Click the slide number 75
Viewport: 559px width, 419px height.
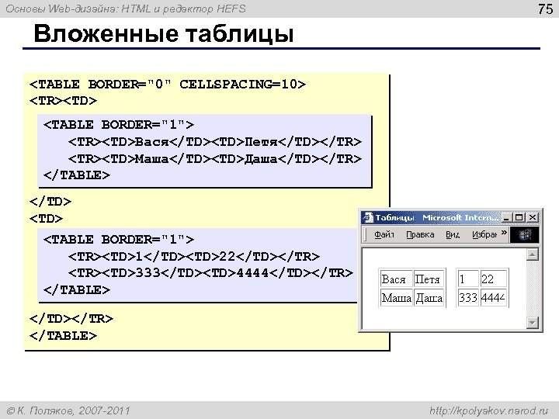(x=545, y=9)
